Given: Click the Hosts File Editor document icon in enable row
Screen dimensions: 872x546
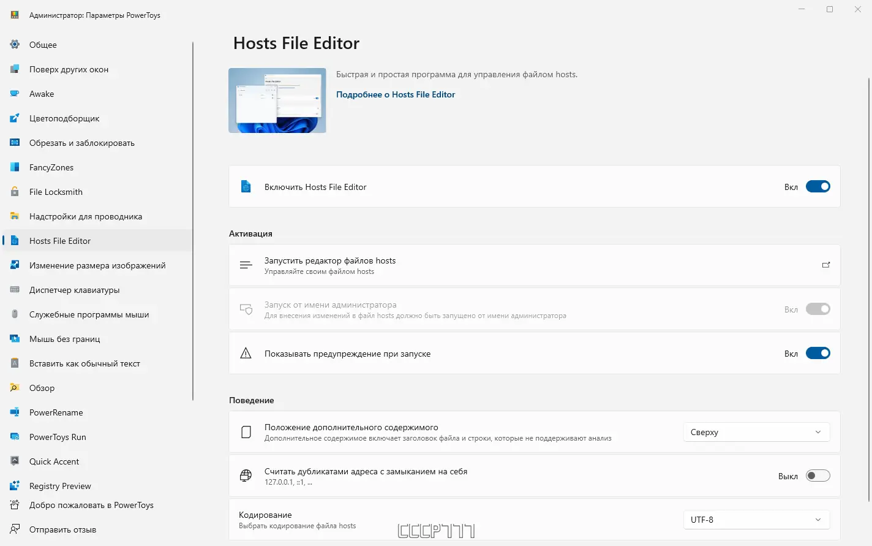Looking at the screenshot, I should (246, 186).
